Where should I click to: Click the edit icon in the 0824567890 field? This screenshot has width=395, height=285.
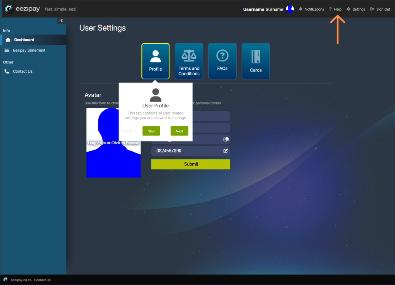[226, 151]
